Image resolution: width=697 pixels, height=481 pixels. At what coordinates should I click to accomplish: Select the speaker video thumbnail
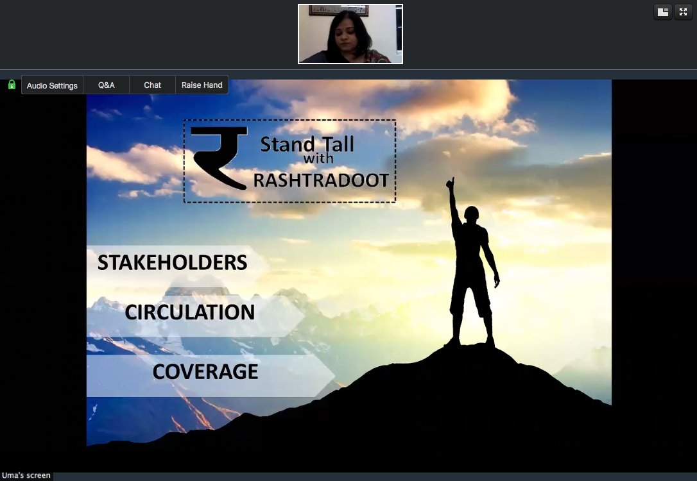(350, 34)
